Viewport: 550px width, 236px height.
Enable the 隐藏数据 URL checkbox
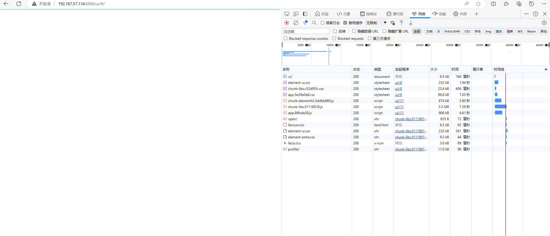[354, 31]
